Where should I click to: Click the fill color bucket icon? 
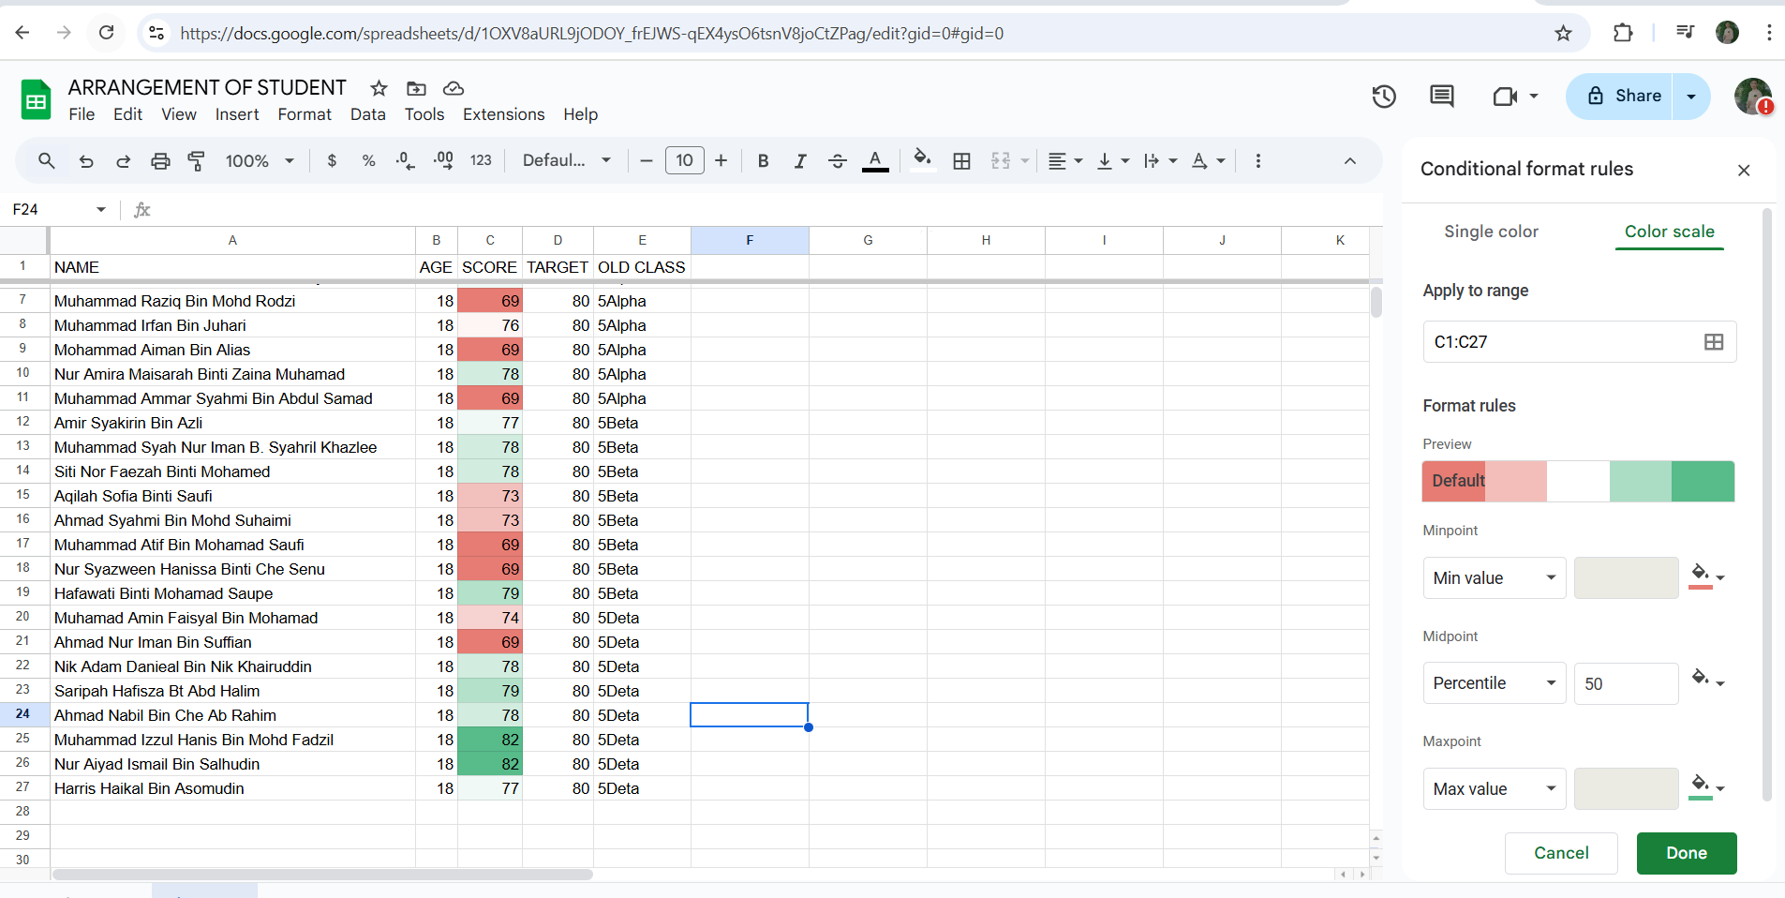[922, 158]
